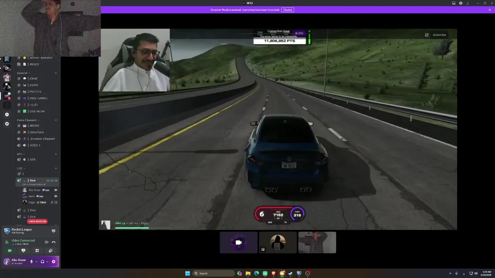Open the CLIPS text channel

38,85
